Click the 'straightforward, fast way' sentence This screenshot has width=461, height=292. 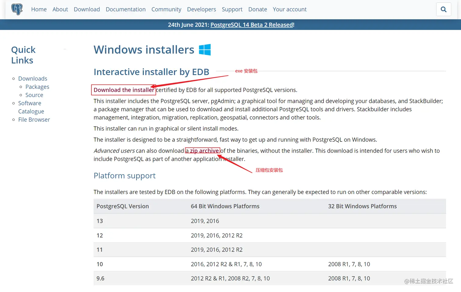235,140
